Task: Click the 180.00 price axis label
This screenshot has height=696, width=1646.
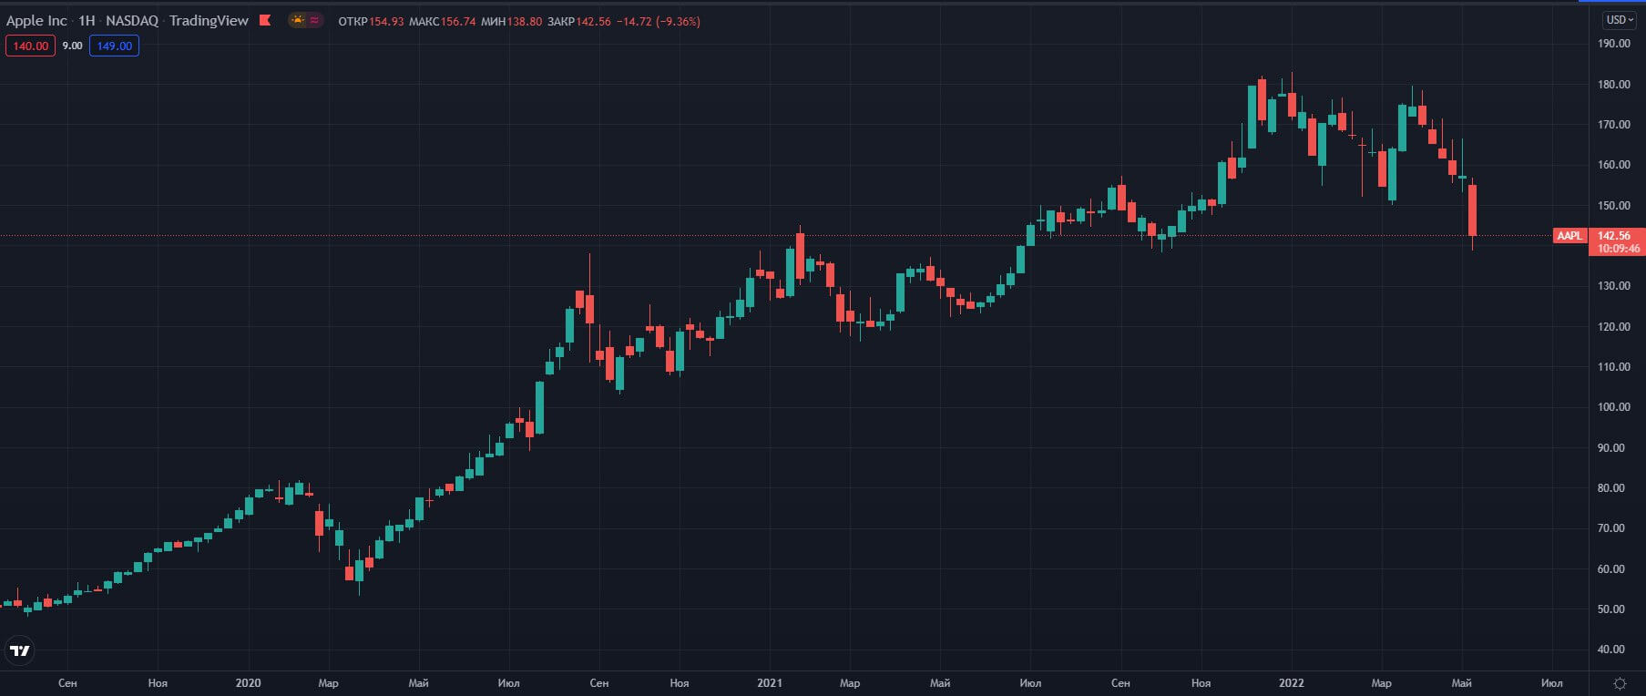Action: click(x=1614, y=84)
